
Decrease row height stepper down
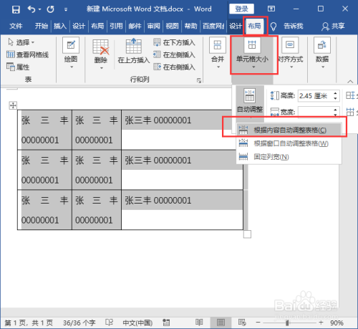point(335,98)
